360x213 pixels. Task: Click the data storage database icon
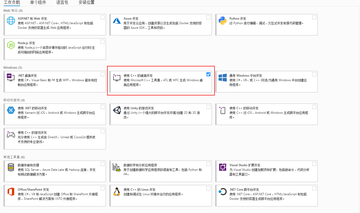click(x=11, y=167)
